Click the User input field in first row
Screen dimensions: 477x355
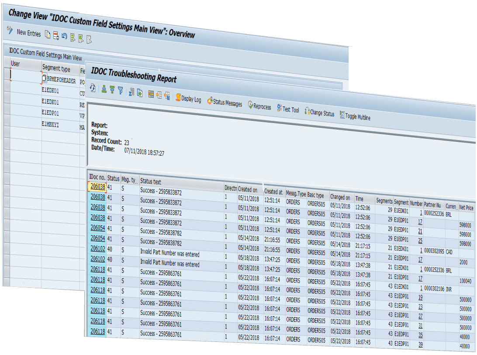25,75
